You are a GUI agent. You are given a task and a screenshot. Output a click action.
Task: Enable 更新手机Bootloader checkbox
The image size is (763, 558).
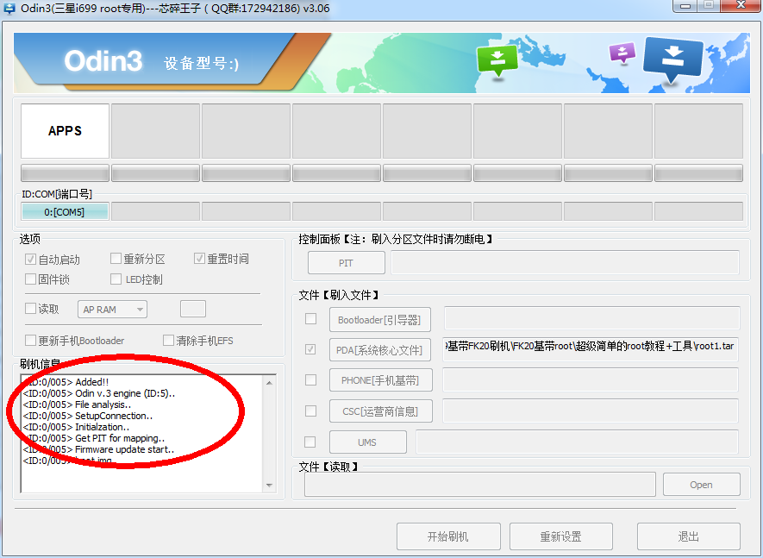click(31, 340)
